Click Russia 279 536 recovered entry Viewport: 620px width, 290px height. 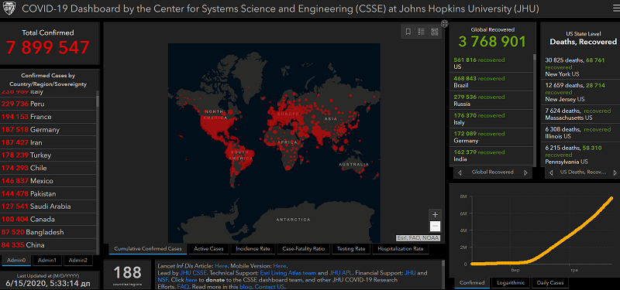[x=491, y=101]
